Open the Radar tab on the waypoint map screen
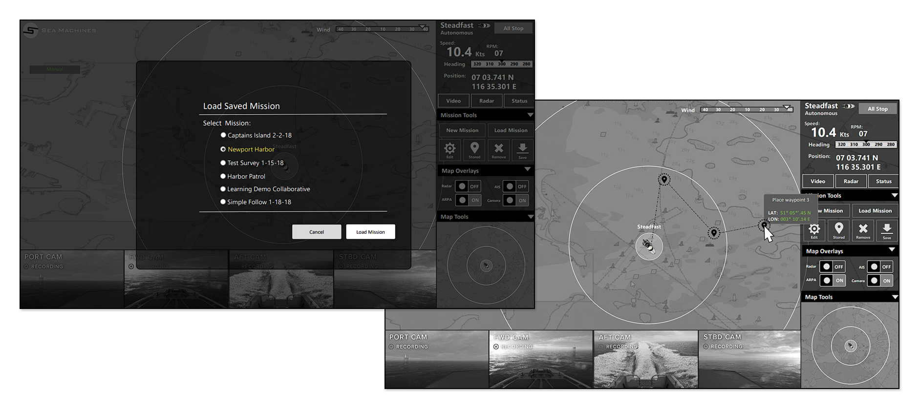Image resolution: width=919 pixels, height=410 pixels. click(x=851, y=181)
